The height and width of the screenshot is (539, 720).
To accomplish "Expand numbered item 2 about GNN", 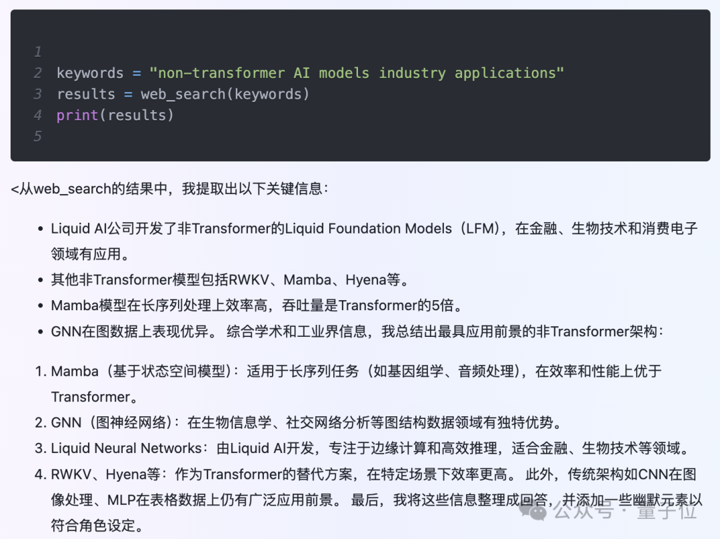I will (x=306, y=422).
